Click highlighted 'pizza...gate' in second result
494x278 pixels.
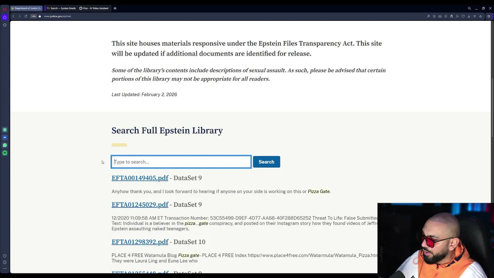click(x=196, y=224)
